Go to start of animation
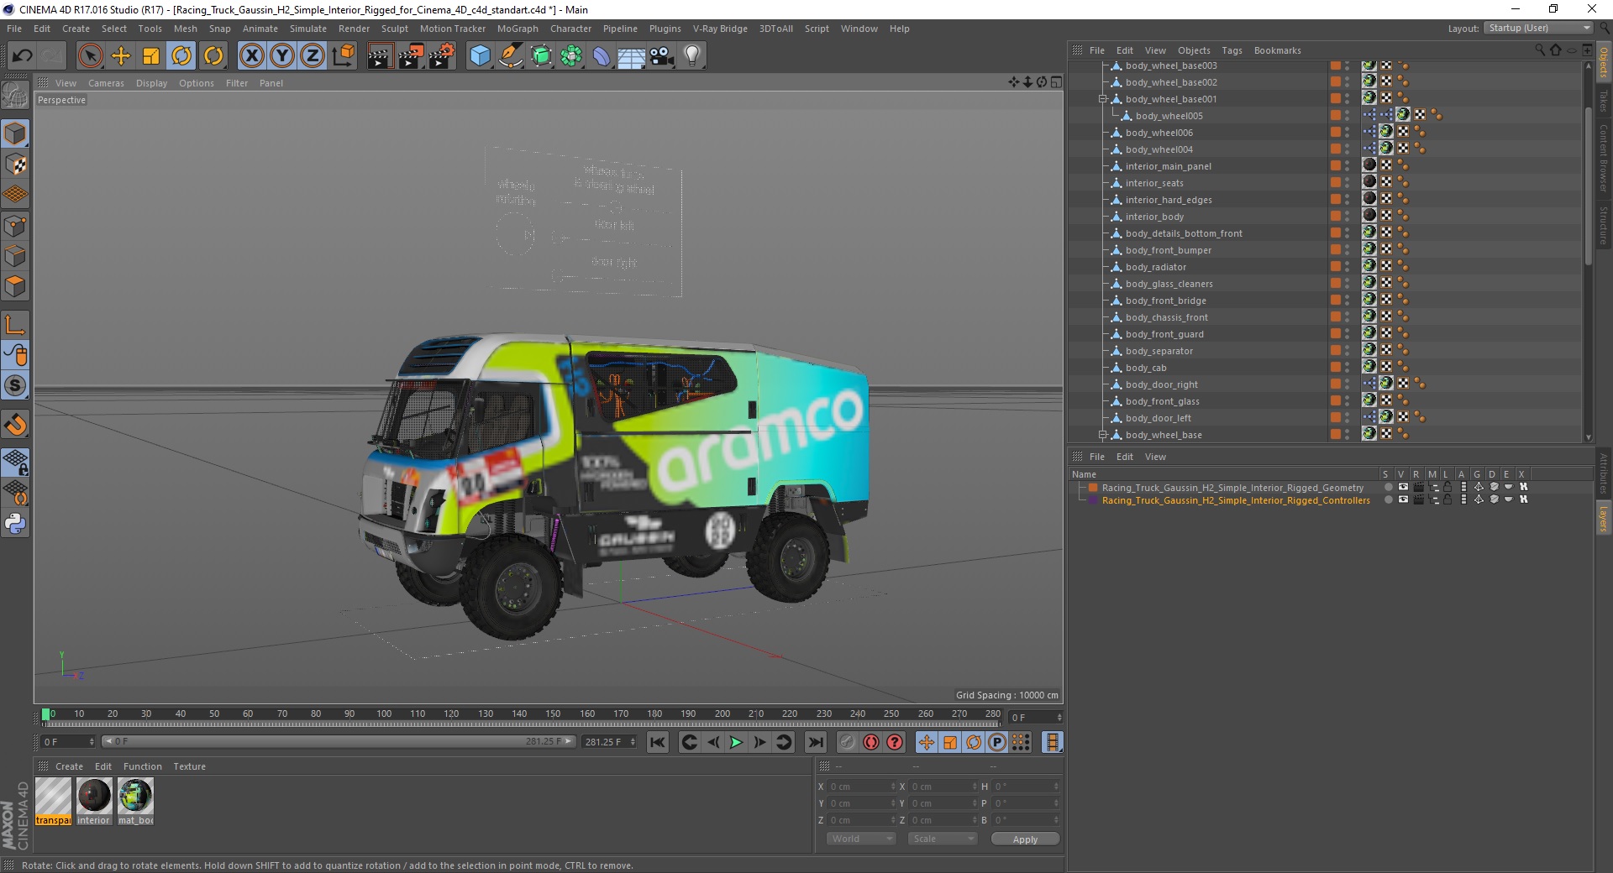Viewport: 1613px width, 873px height. (x=658, y=742)
